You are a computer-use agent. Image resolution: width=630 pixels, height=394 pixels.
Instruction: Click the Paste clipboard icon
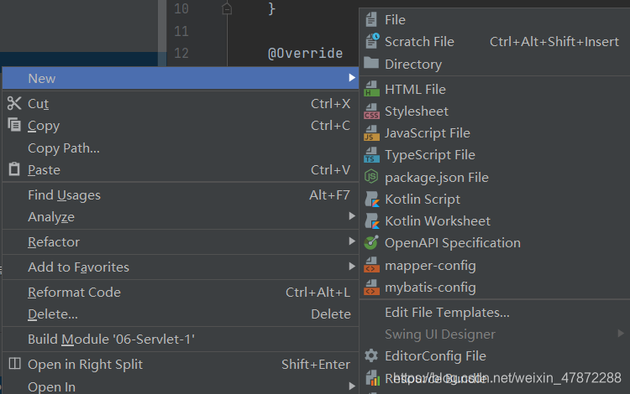tap(14, 169)
